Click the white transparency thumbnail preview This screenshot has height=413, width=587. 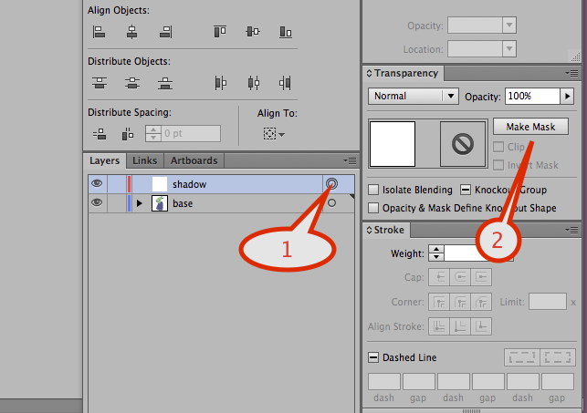392,144
